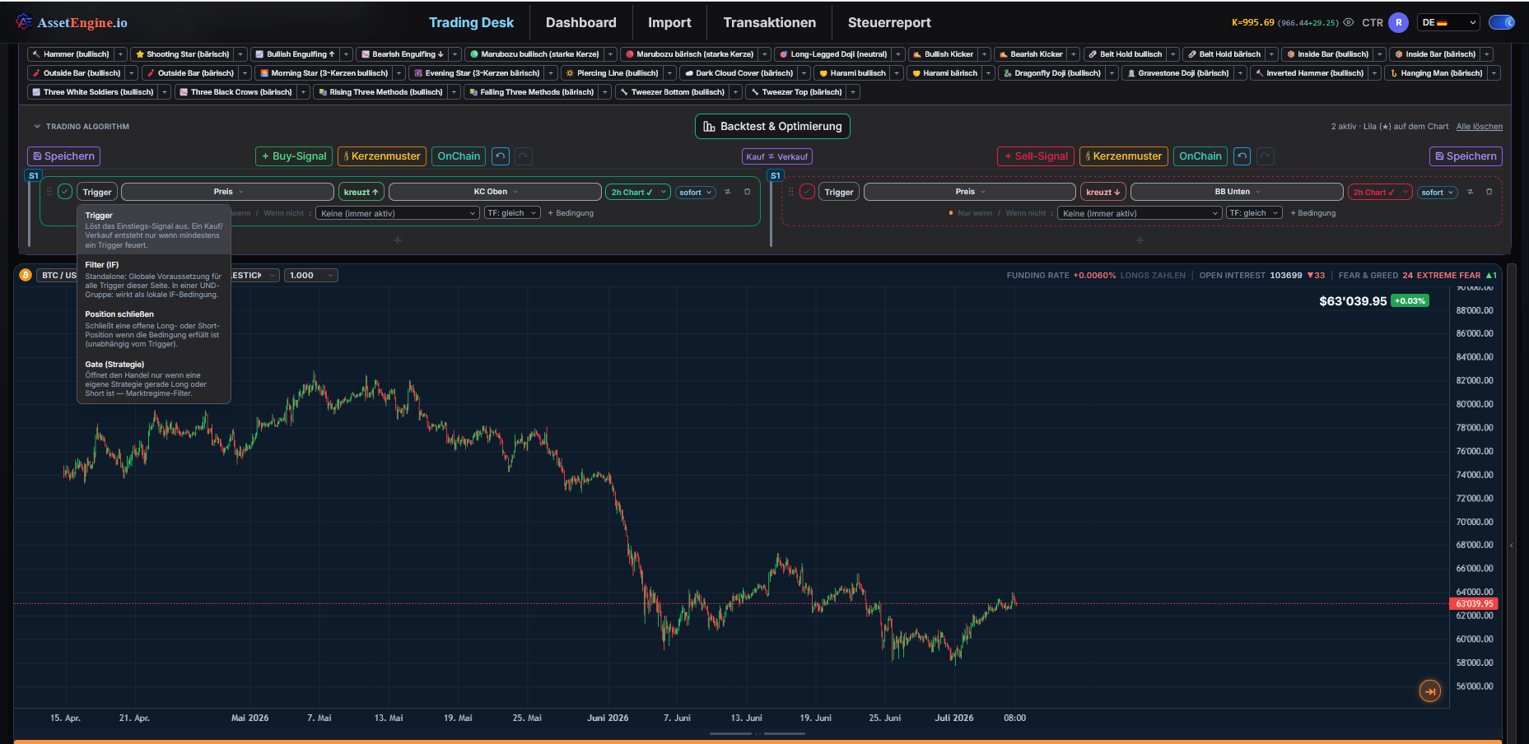Open the buy rule 2h Chart dropdown
The width and height of the screenshot is (1529, 744).
pyautogui.click(x=638, y=192)
